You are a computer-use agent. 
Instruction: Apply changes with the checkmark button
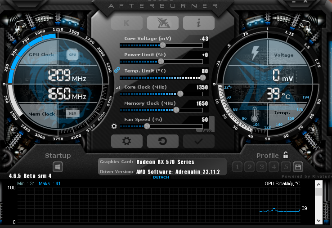coord(198,141)
